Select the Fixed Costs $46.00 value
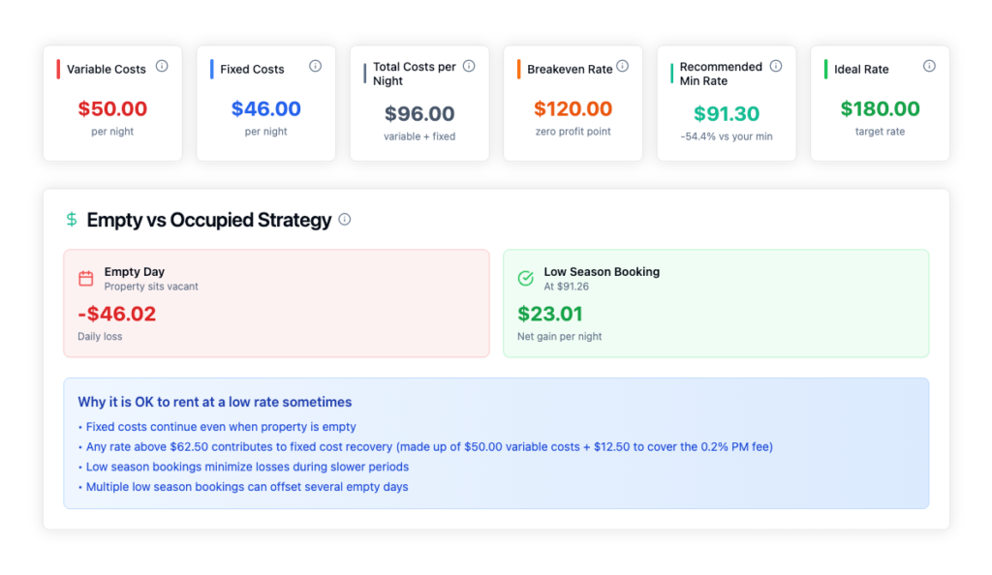Image resolution: width=992 pixels, height=575 pixels. (x=265, y=108)
